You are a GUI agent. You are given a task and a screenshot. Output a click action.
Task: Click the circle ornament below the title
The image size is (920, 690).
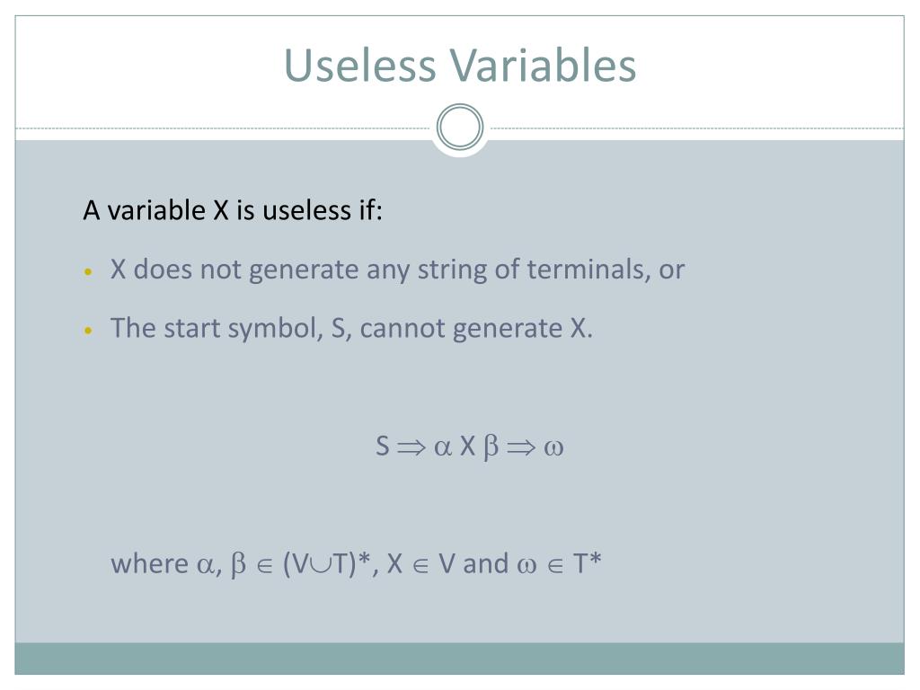[460, 128]
